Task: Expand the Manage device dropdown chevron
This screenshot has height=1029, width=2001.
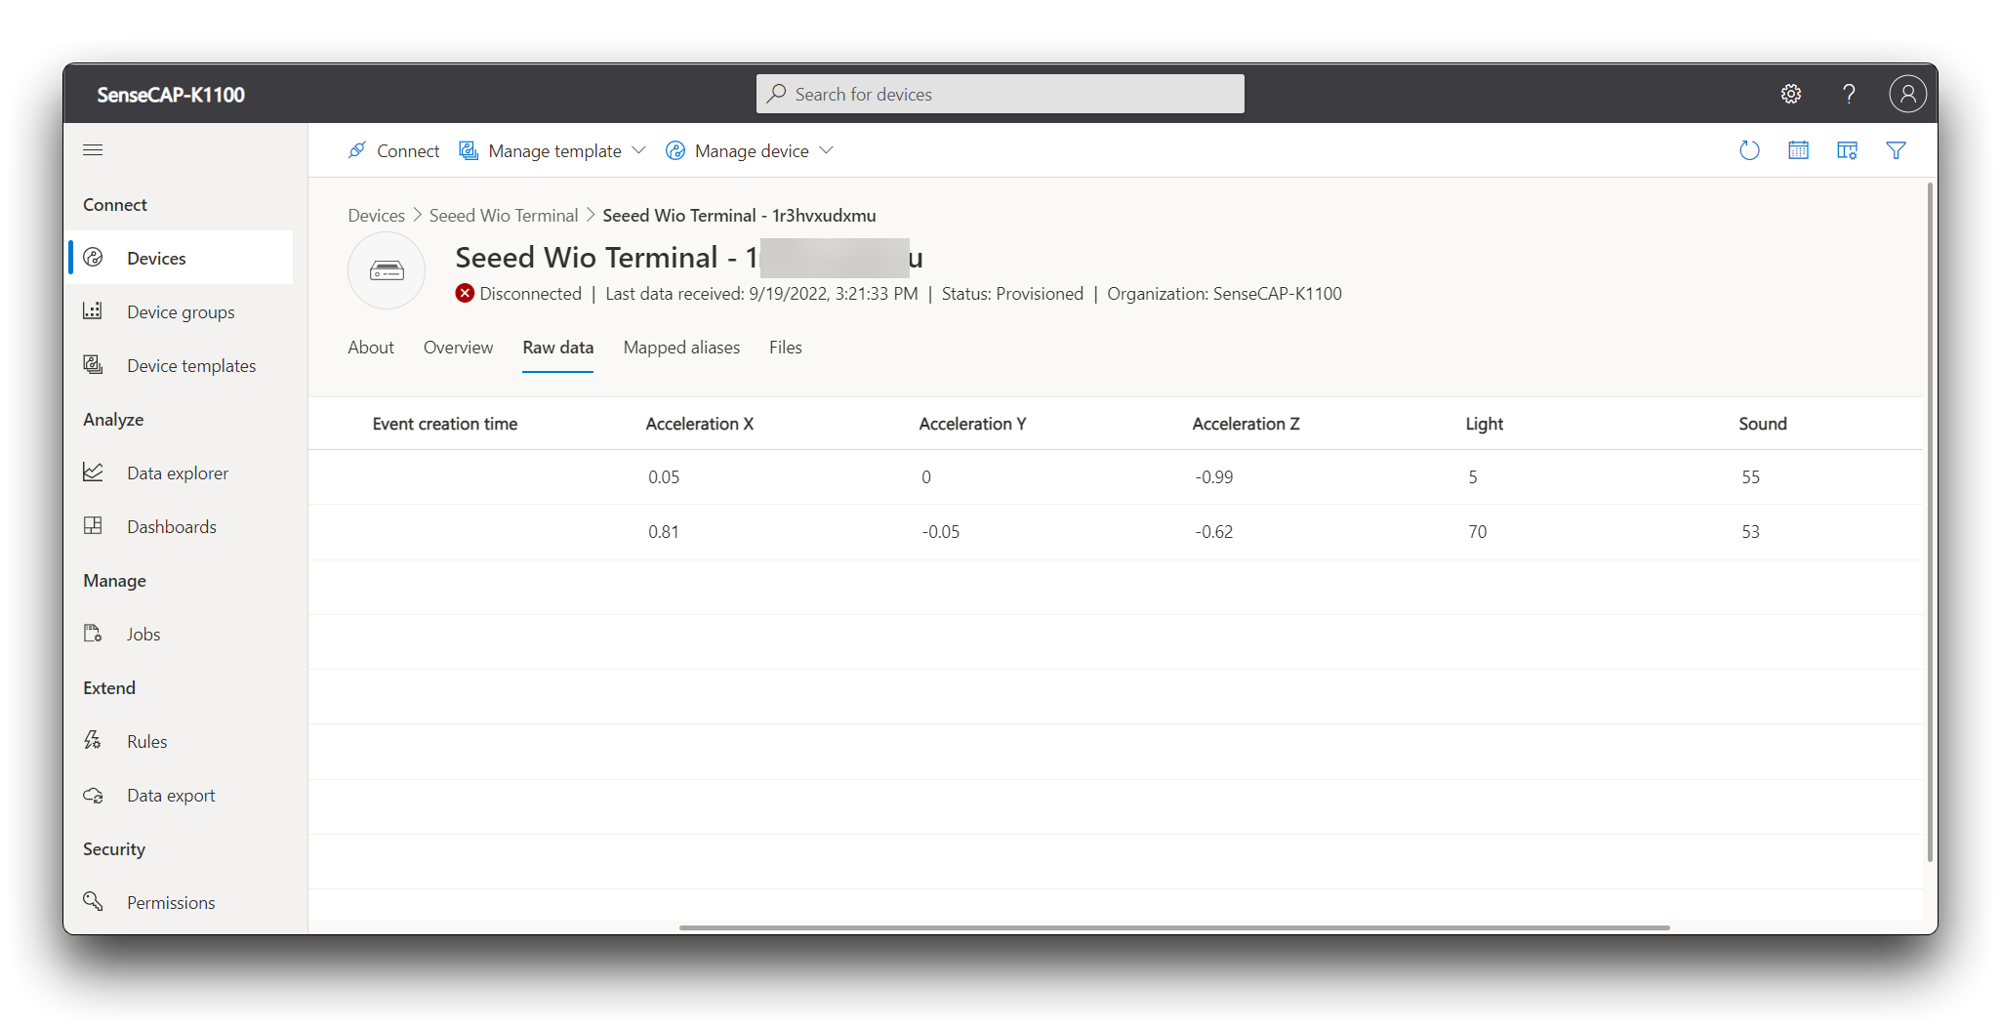Action: coord(826,150)
